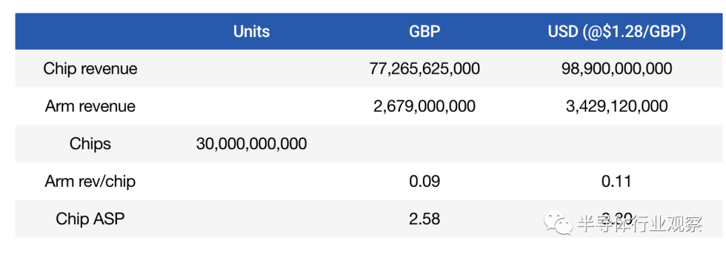Click the 98,900,000,000 USD chip revenue cell
Image resolution: width=726 pixels, height=256 pixels.
pyautogui.click(x=616, y=69)
